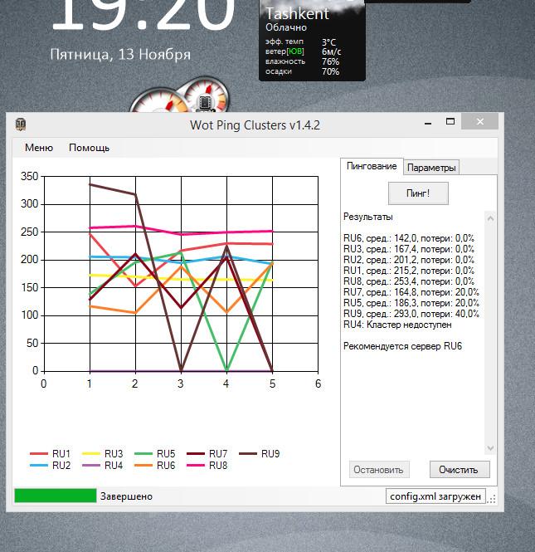Click RU4: Кластер недоступен line
The height and width of the screenshot is (552, 535).
[x=397, y=325]
